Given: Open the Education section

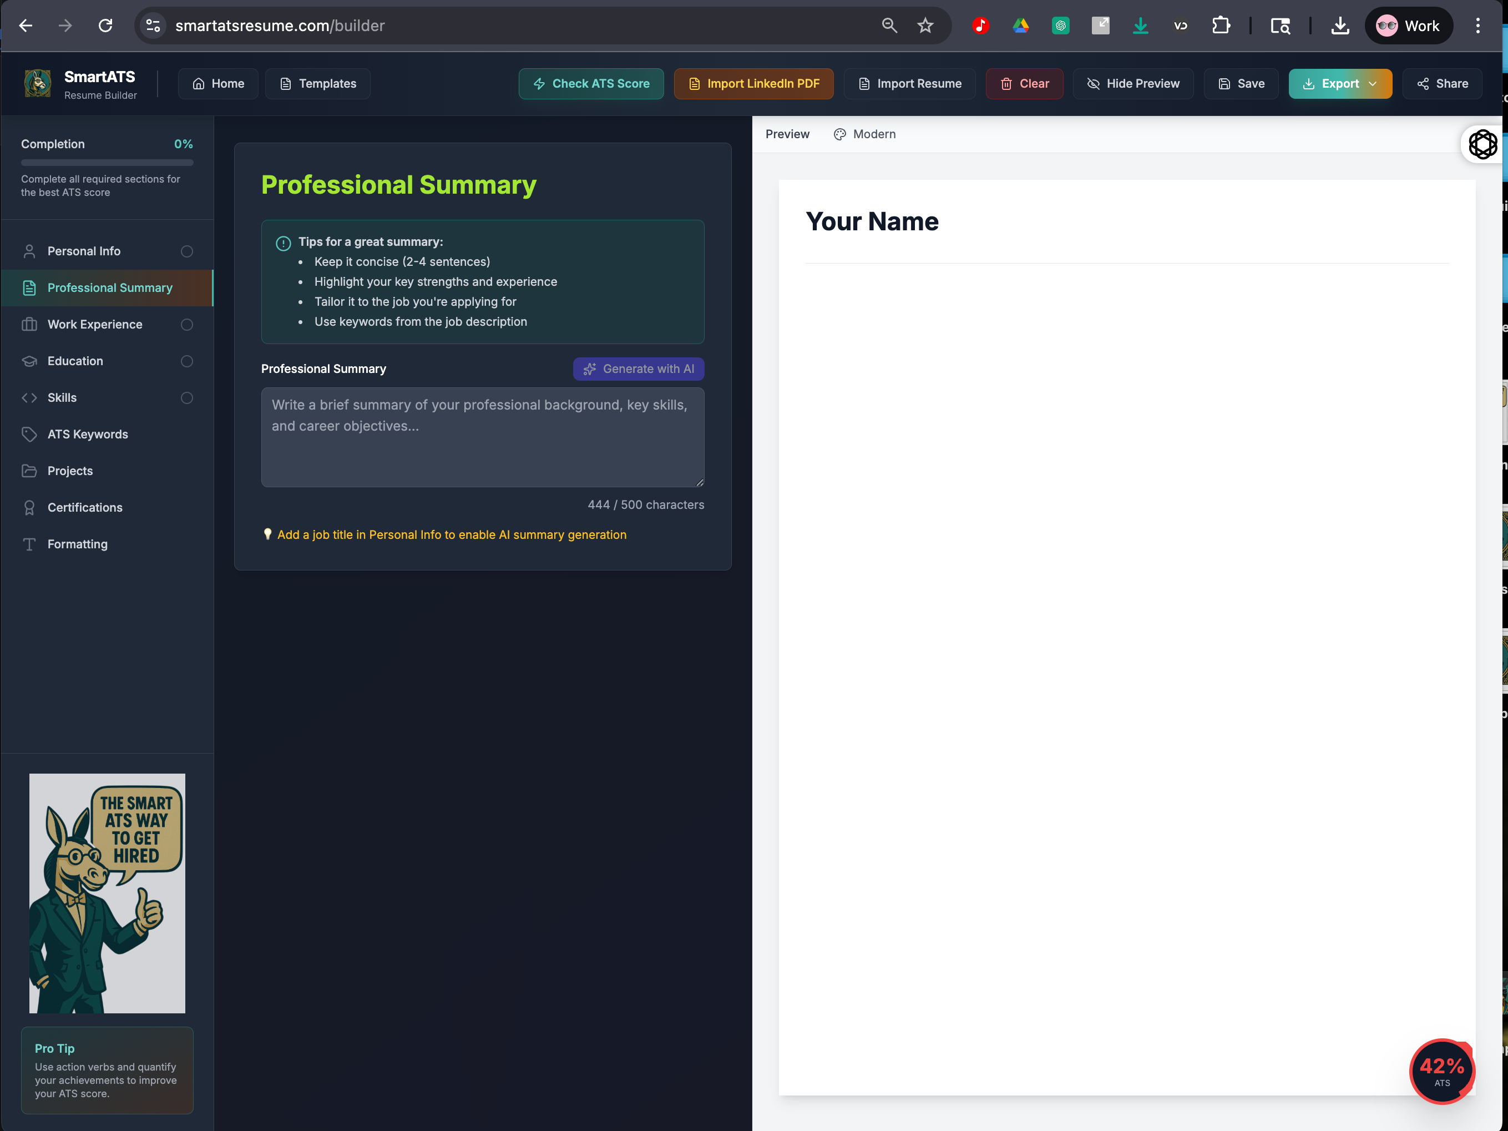Looking at the screenshot, I should (x=75, y=361).
